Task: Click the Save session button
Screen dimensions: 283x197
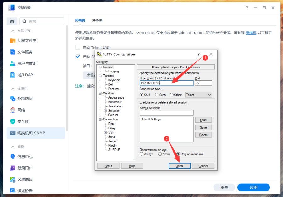Action: pyautogui.click(x=203, y=128)
